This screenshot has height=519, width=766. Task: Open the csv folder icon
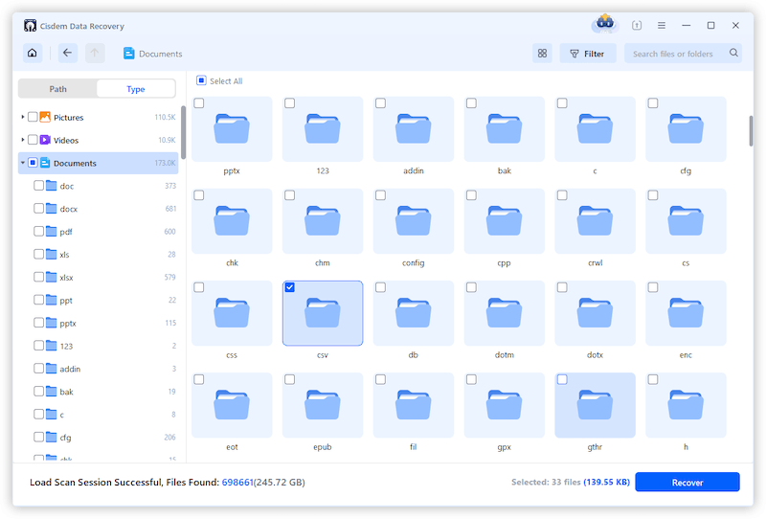(x=323, y=313)
